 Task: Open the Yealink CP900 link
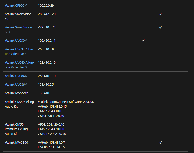click(14, 6)
